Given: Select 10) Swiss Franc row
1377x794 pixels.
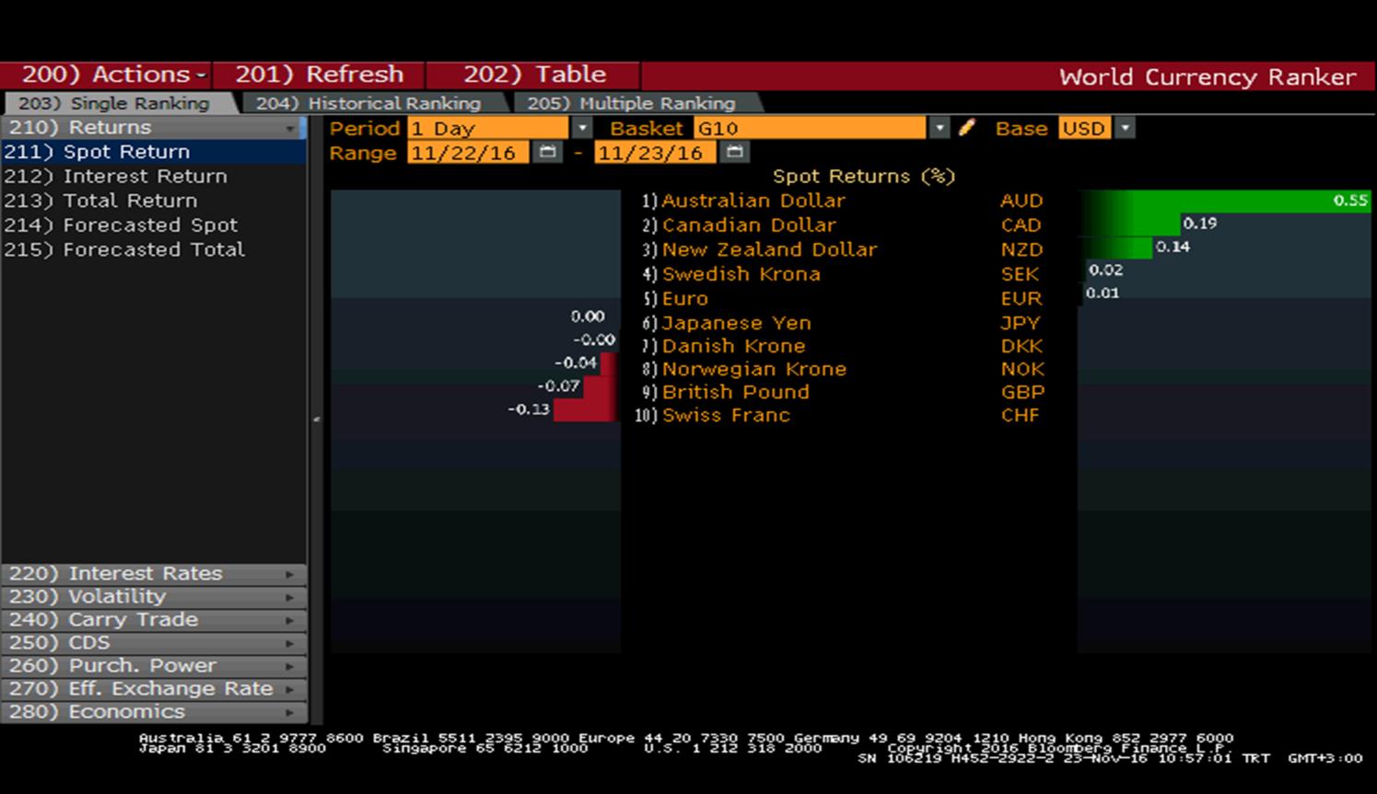Looking at the screenshot, I should pyautogui.click(x=712, y=415).
